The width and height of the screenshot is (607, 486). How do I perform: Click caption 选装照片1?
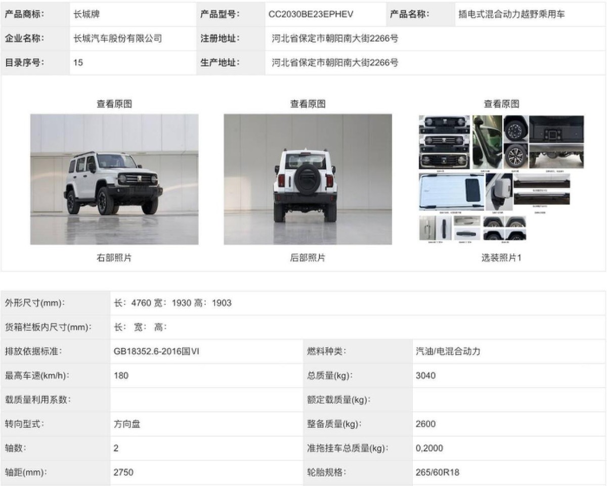[x=501, y=258]
